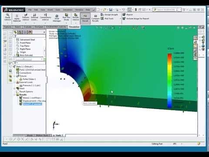The image size is (209, 157).
Task: Select PropertyManager tab icon
Action: (x=20, y=32)
